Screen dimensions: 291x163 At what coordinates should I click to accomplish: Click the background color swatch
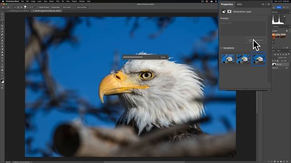tap(3, 82)
